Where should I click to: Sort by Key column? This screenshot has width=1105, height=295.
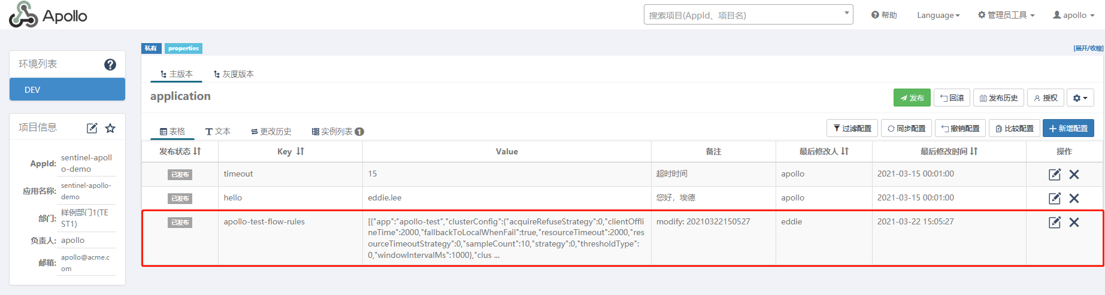[300, 151]
